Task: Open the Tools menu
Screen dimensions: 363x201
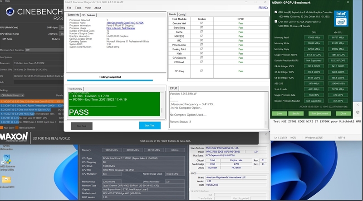Action: [78, 8]
